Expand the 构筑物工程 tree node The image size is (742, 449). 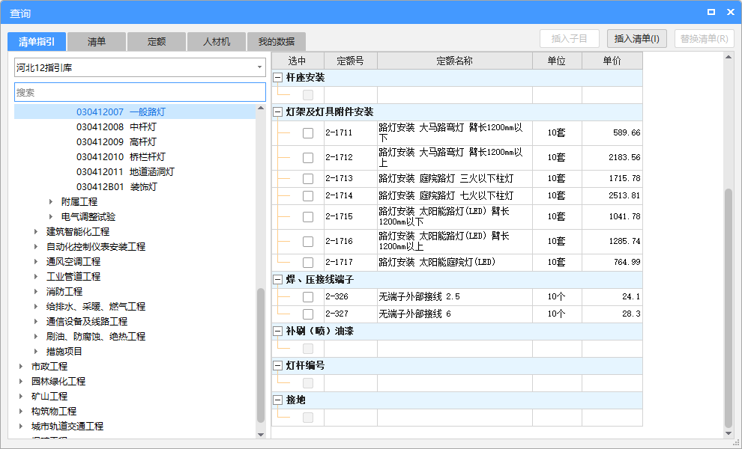click(21, 411)
